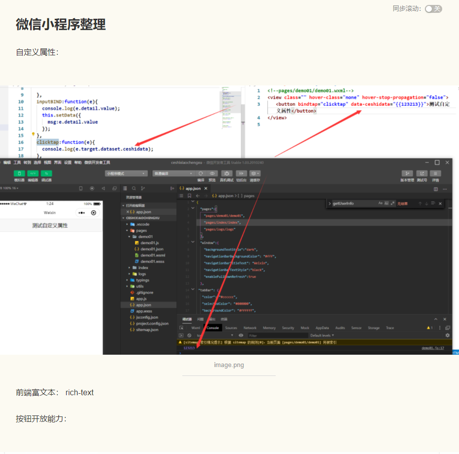Click the clear console icon
This screenshot has width=459, height=454.
(189, 335)
